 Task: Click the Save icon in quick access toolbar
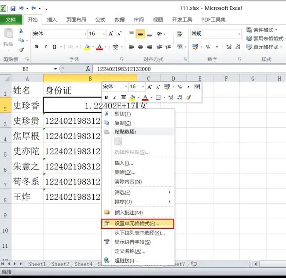pos(13,8)
